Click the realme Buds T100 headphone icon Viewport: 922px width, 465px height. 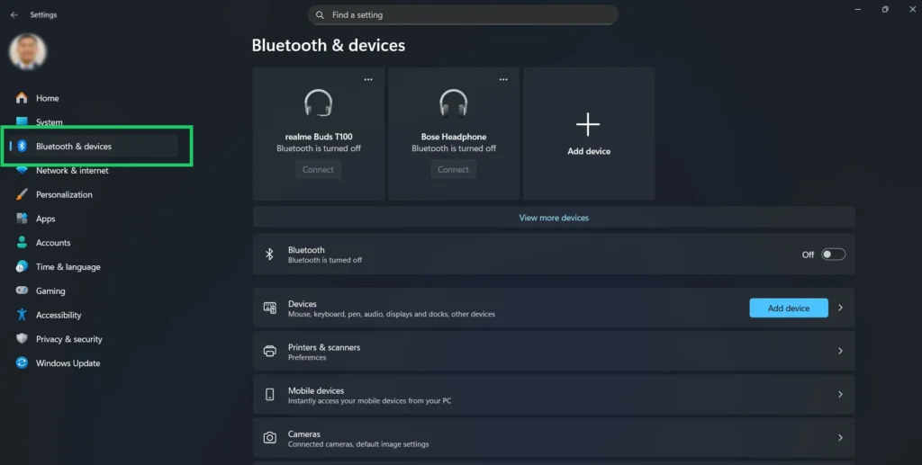pos(318,103)
